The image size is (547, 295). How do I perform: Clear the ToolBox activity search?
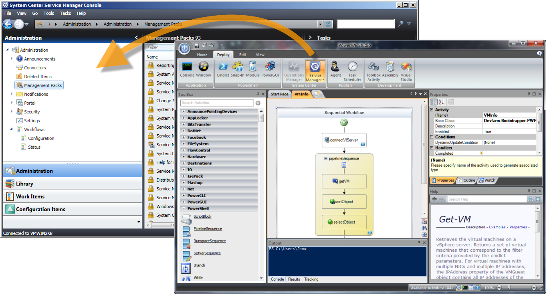pyautogui.click(x=258, y=103)
